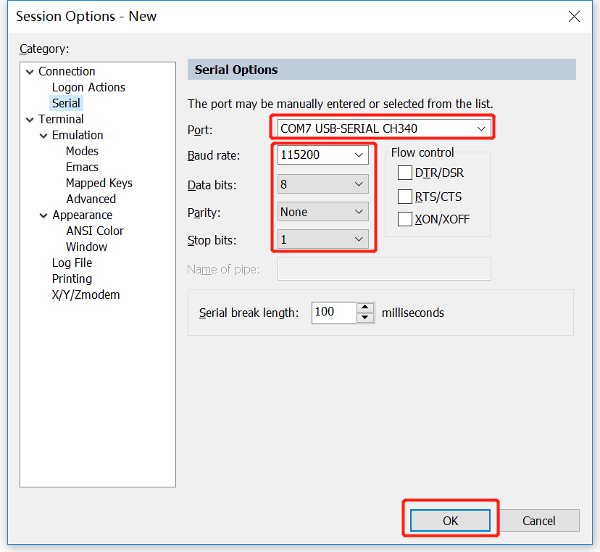600x552 pixels.
Task: Collapse the Connection tree node
Action: coord(30,71)
